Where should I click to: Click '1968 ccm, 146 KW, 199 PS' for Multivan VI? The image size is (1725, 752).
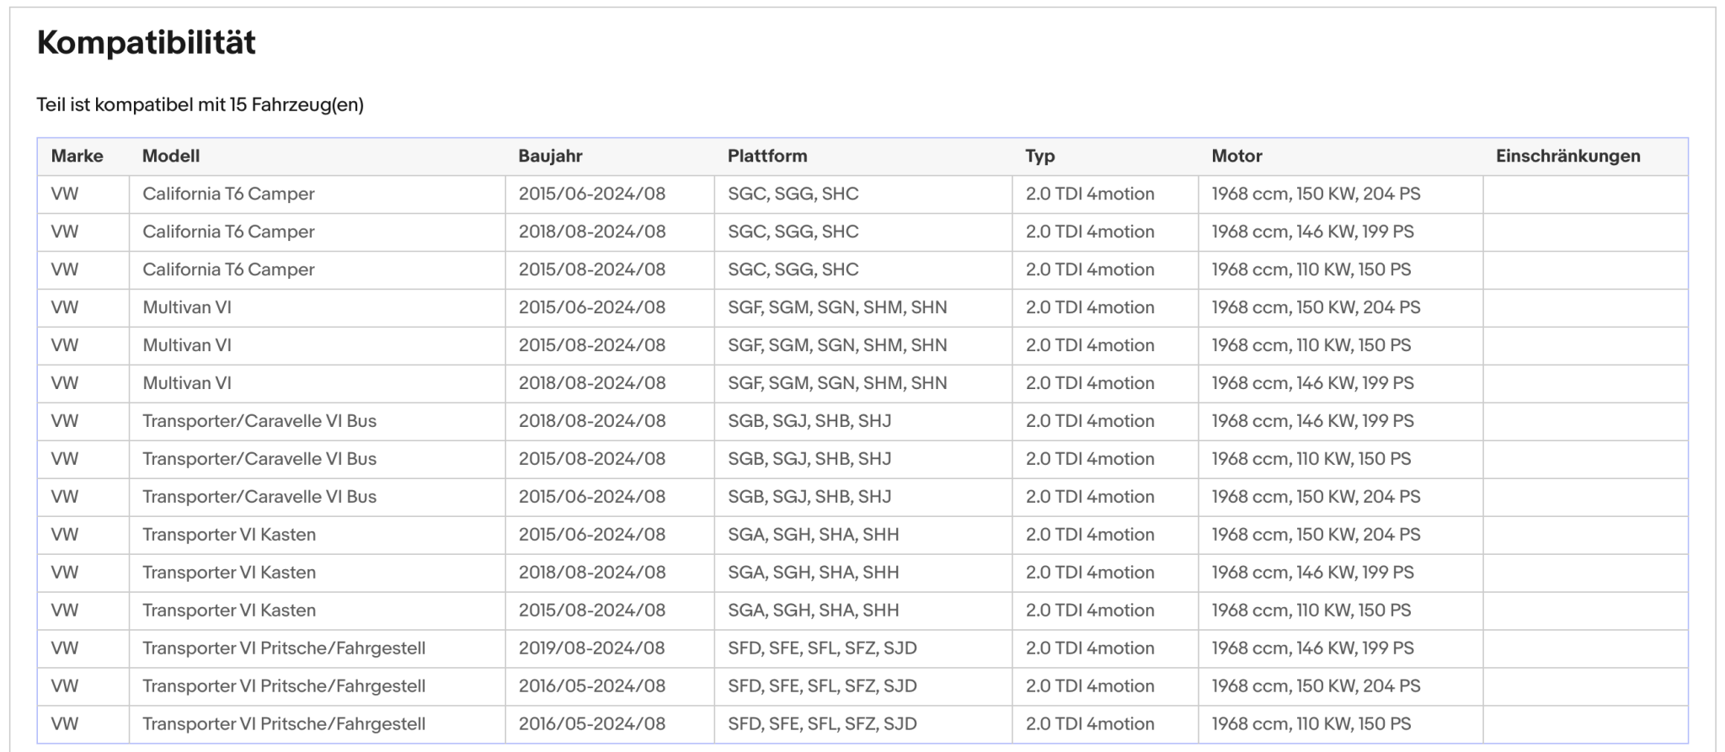[1312, 383]
